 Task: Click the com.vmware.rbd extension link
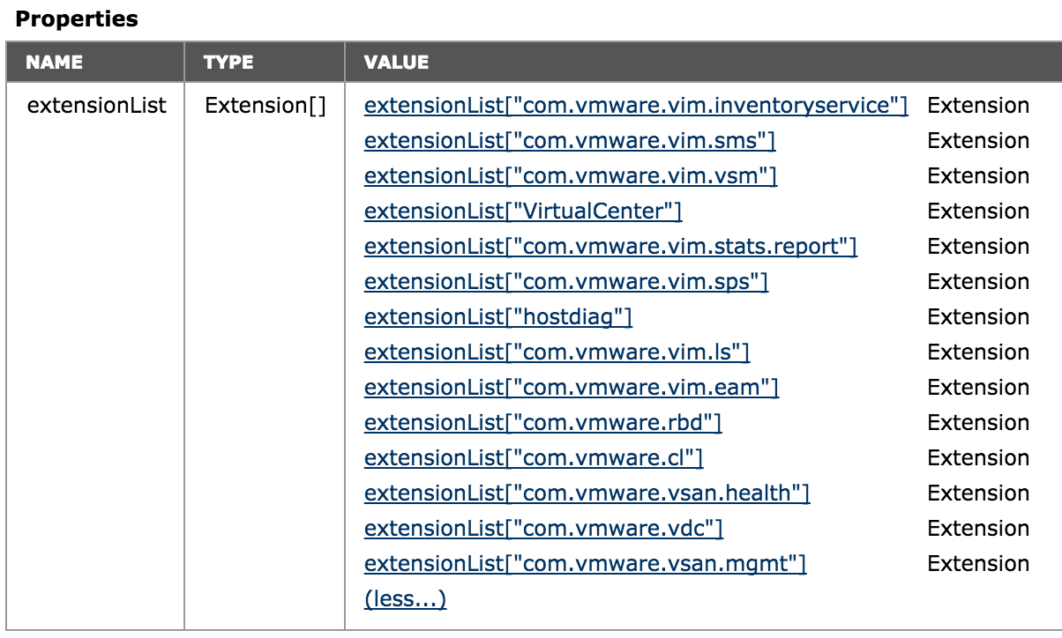click(543, 423)
